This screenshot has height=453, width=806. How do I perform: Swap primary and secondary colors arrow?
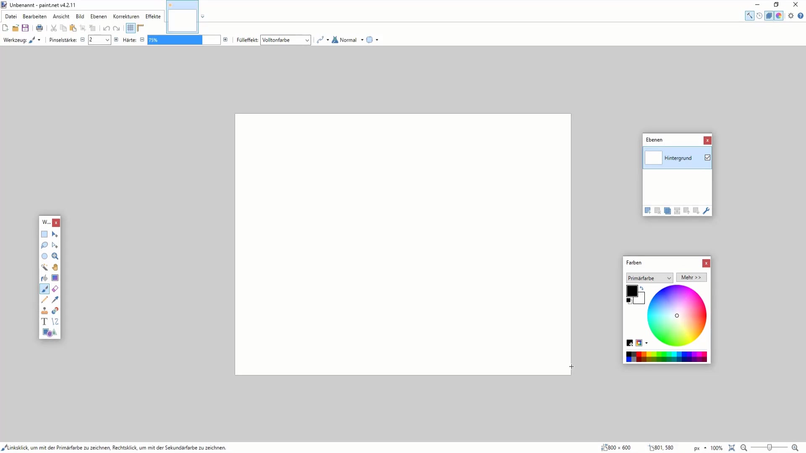pyautogui.click(x=642, y=288)
